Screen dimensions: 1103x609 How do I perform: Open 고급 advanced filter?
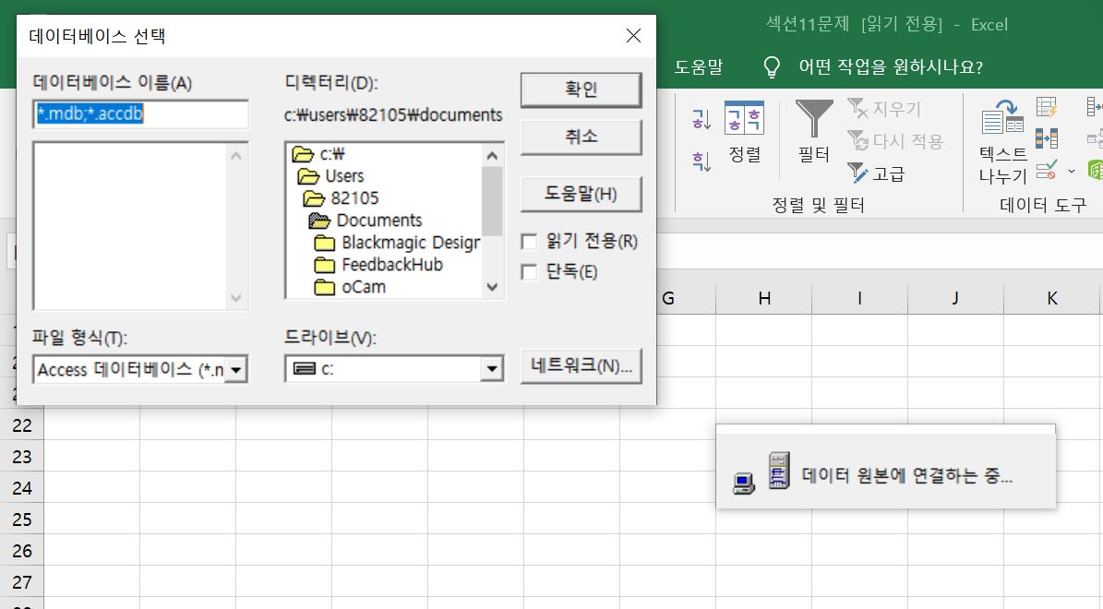pos(877,173)
